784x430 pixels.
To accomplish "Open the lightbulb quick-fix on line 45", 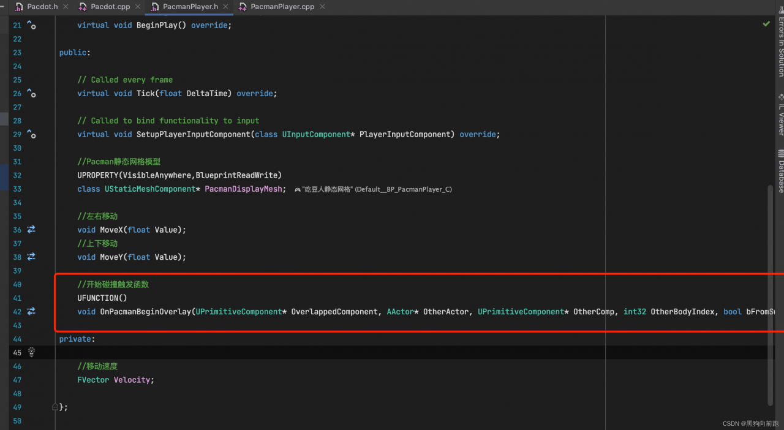I will coord(32,352).
